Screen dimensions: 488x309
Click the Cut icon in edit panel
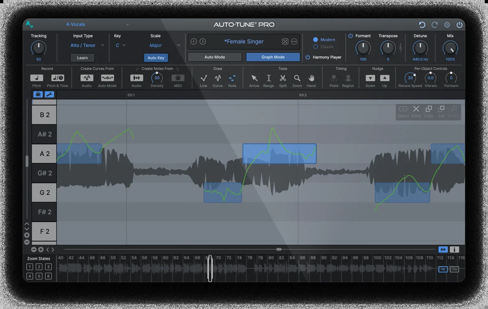pyautogui.click(x=441, y=109)
